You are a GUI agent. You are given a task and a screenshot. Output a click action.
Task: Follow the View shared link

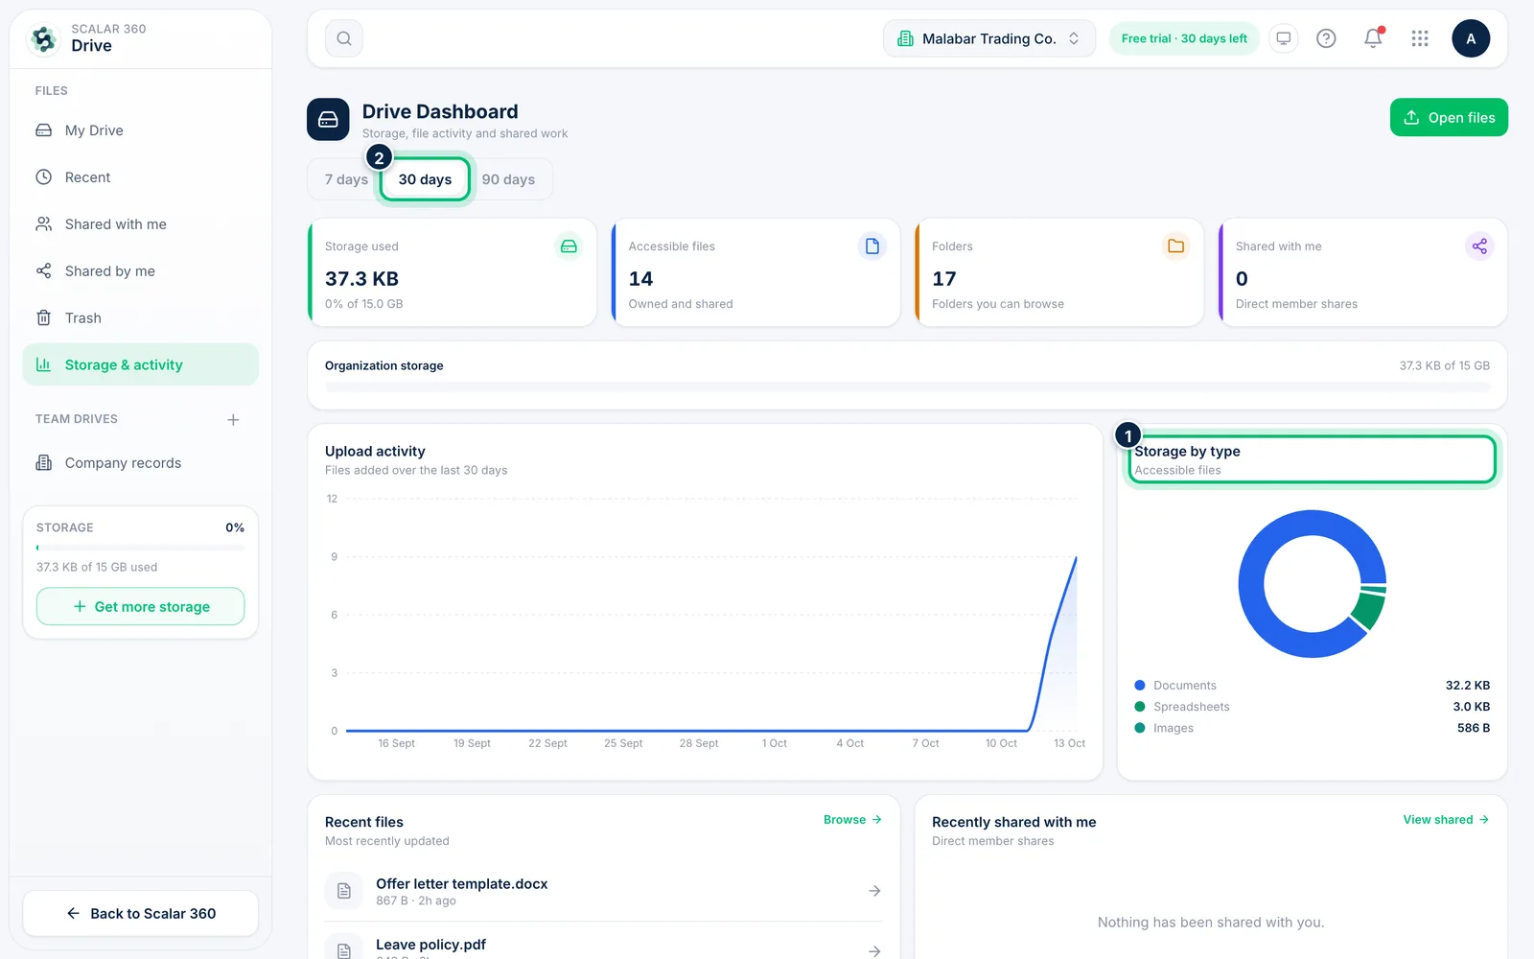pyautogui.click(x=1446, y=820)
